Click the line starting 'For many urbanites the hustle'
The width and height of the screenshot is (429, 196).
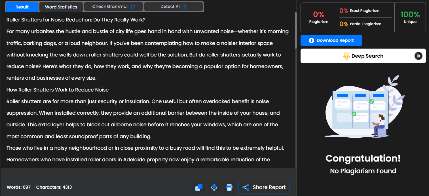click(147, 31)
